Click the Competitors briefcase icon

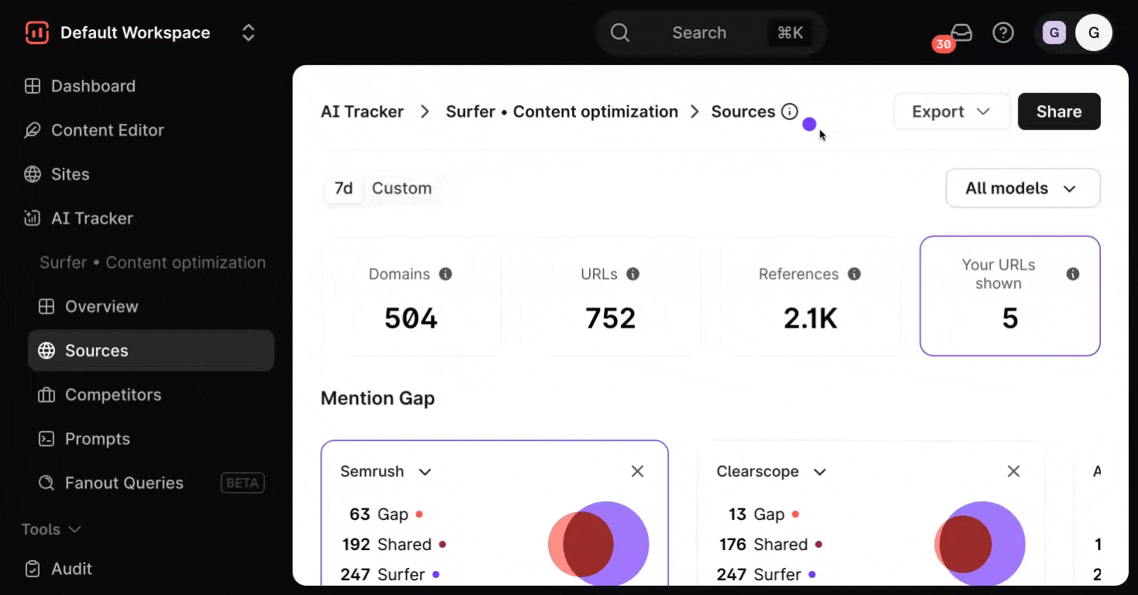[x=47, y=395]
